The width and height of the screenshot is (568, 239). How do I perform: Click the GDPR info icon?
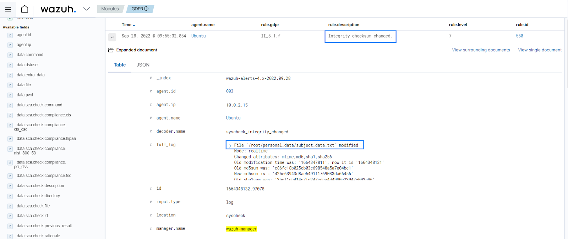click(146, 9)
